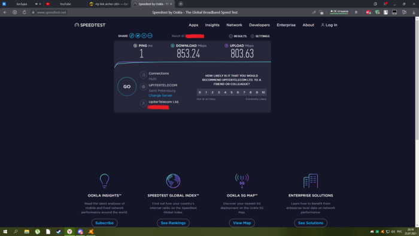Share result on Twitter
The width and height of the screenshot is (419, 236).
[x=138, y=35]
